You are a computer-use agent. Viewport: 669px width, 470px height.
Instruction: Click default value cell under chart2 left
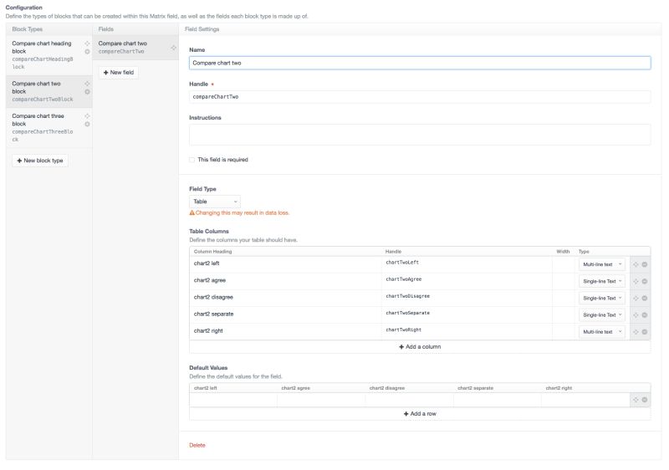pos(233,400)
